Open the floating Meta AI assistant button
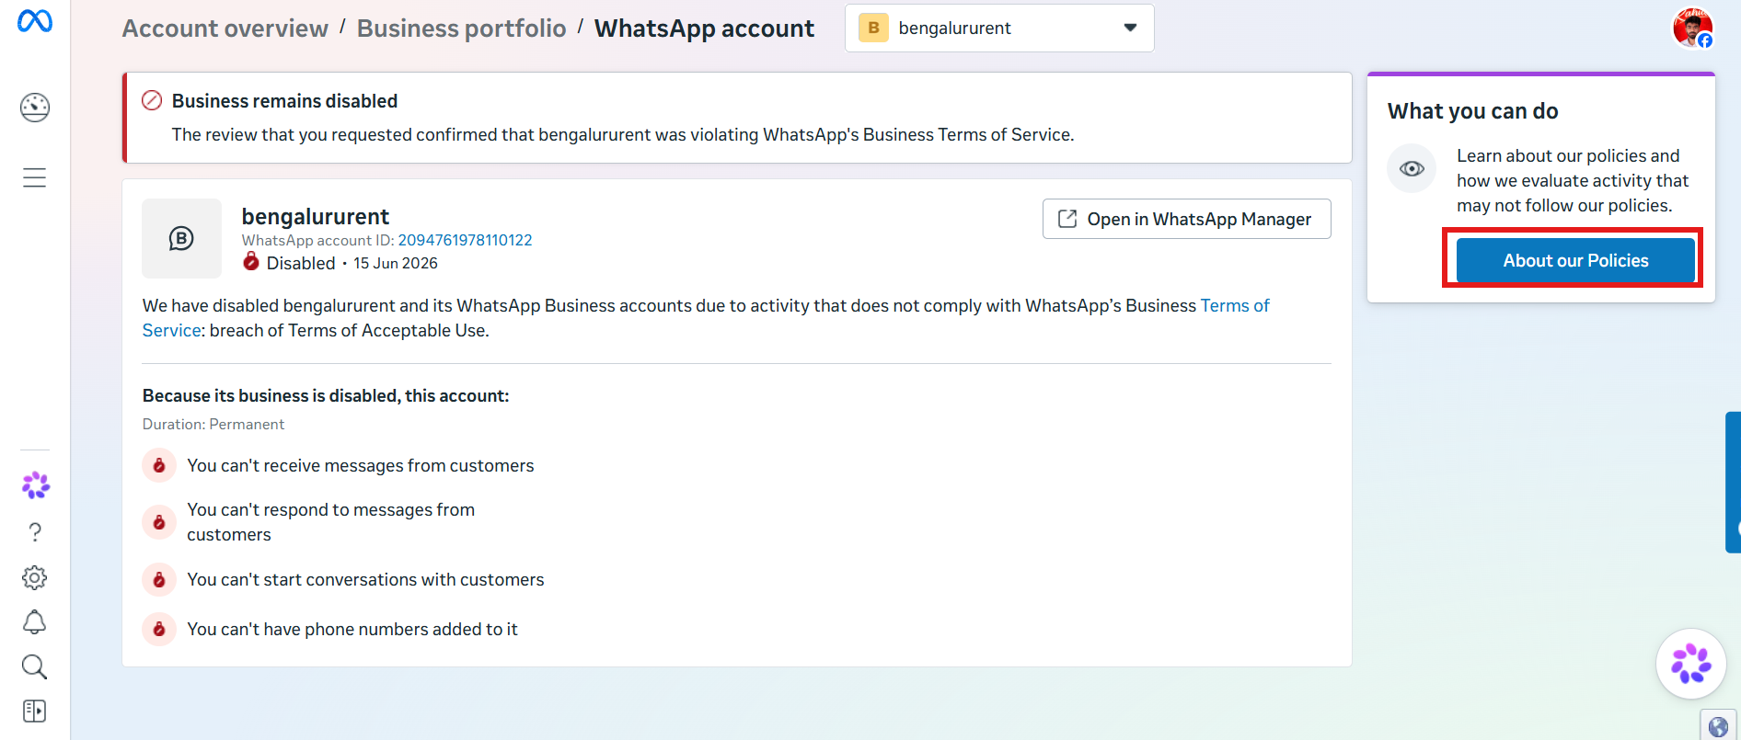This screenshot has height=740, width=1741. [x=1691, y=663]
